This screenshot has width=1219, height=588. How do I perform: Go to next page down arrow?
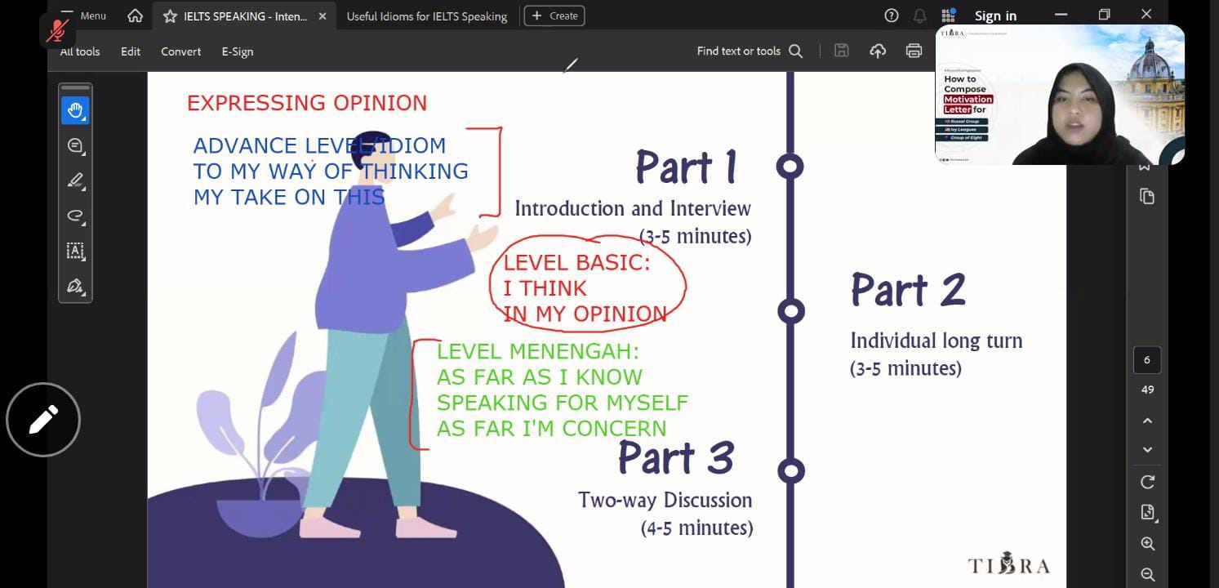click(1147, 450)
